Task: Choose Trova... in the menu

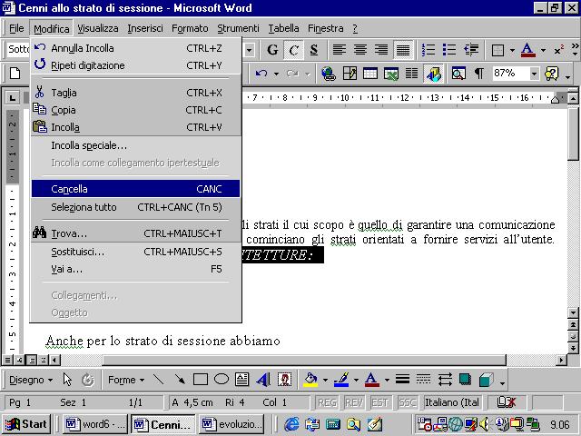Action: 135,233
